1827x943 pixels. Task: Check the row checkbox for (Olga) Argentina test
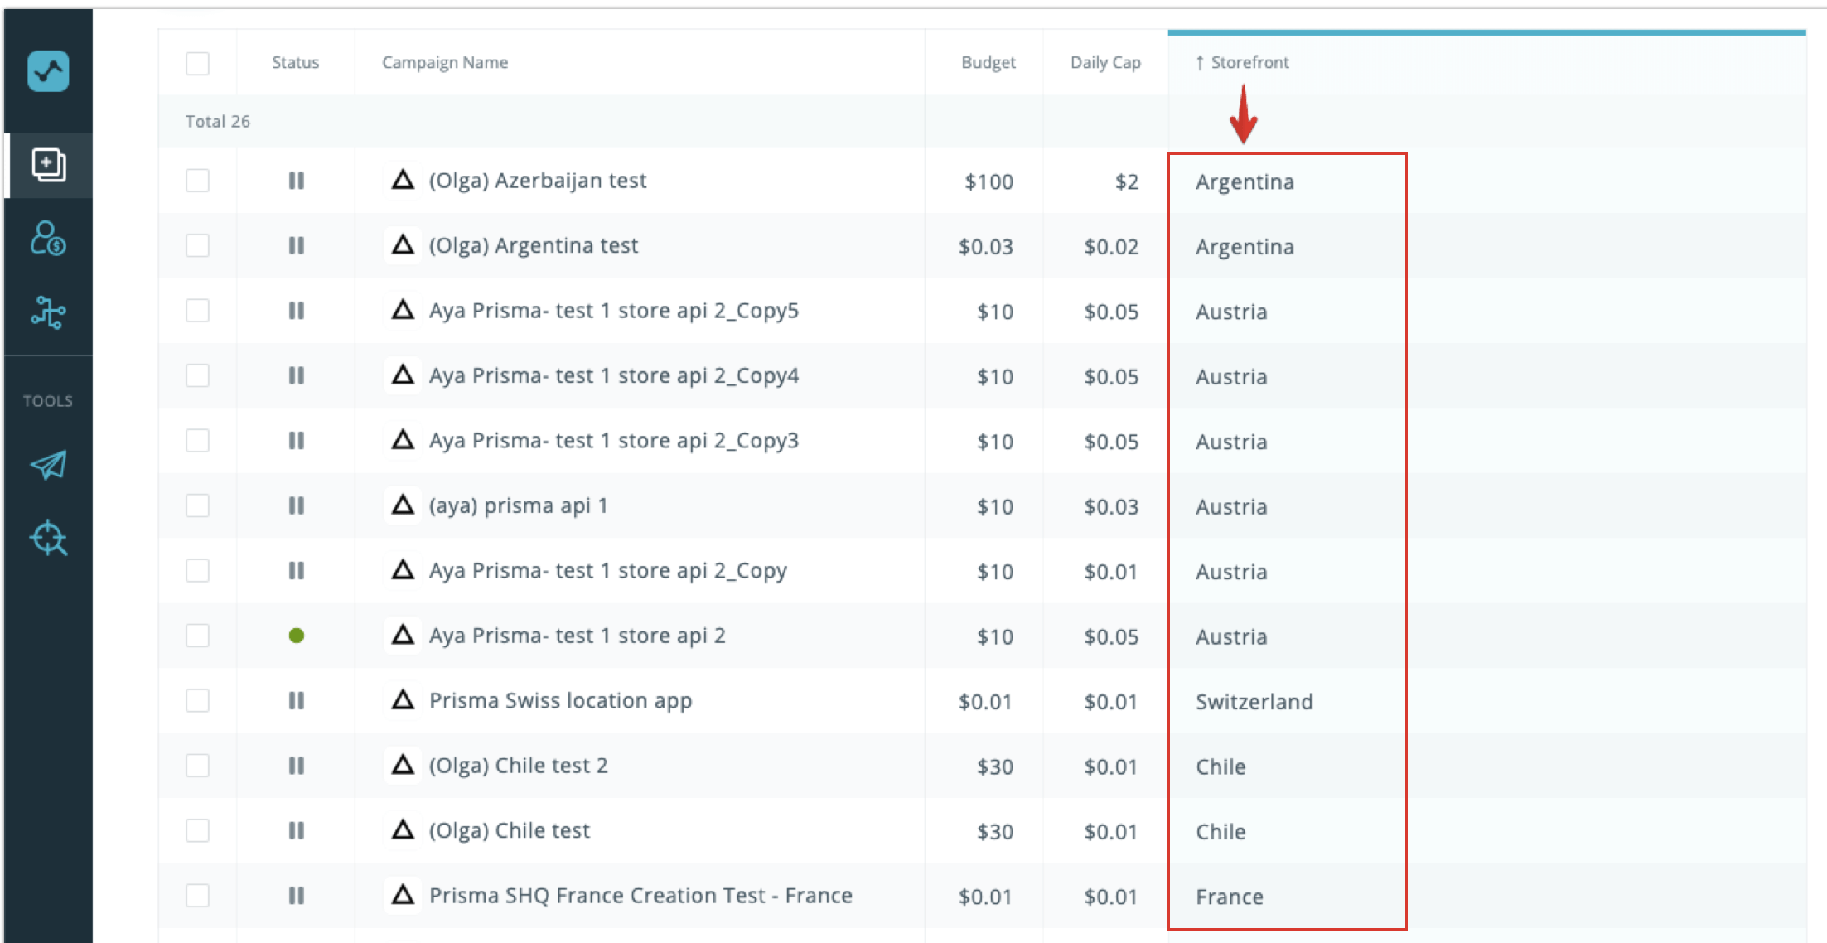click(196, 245)
